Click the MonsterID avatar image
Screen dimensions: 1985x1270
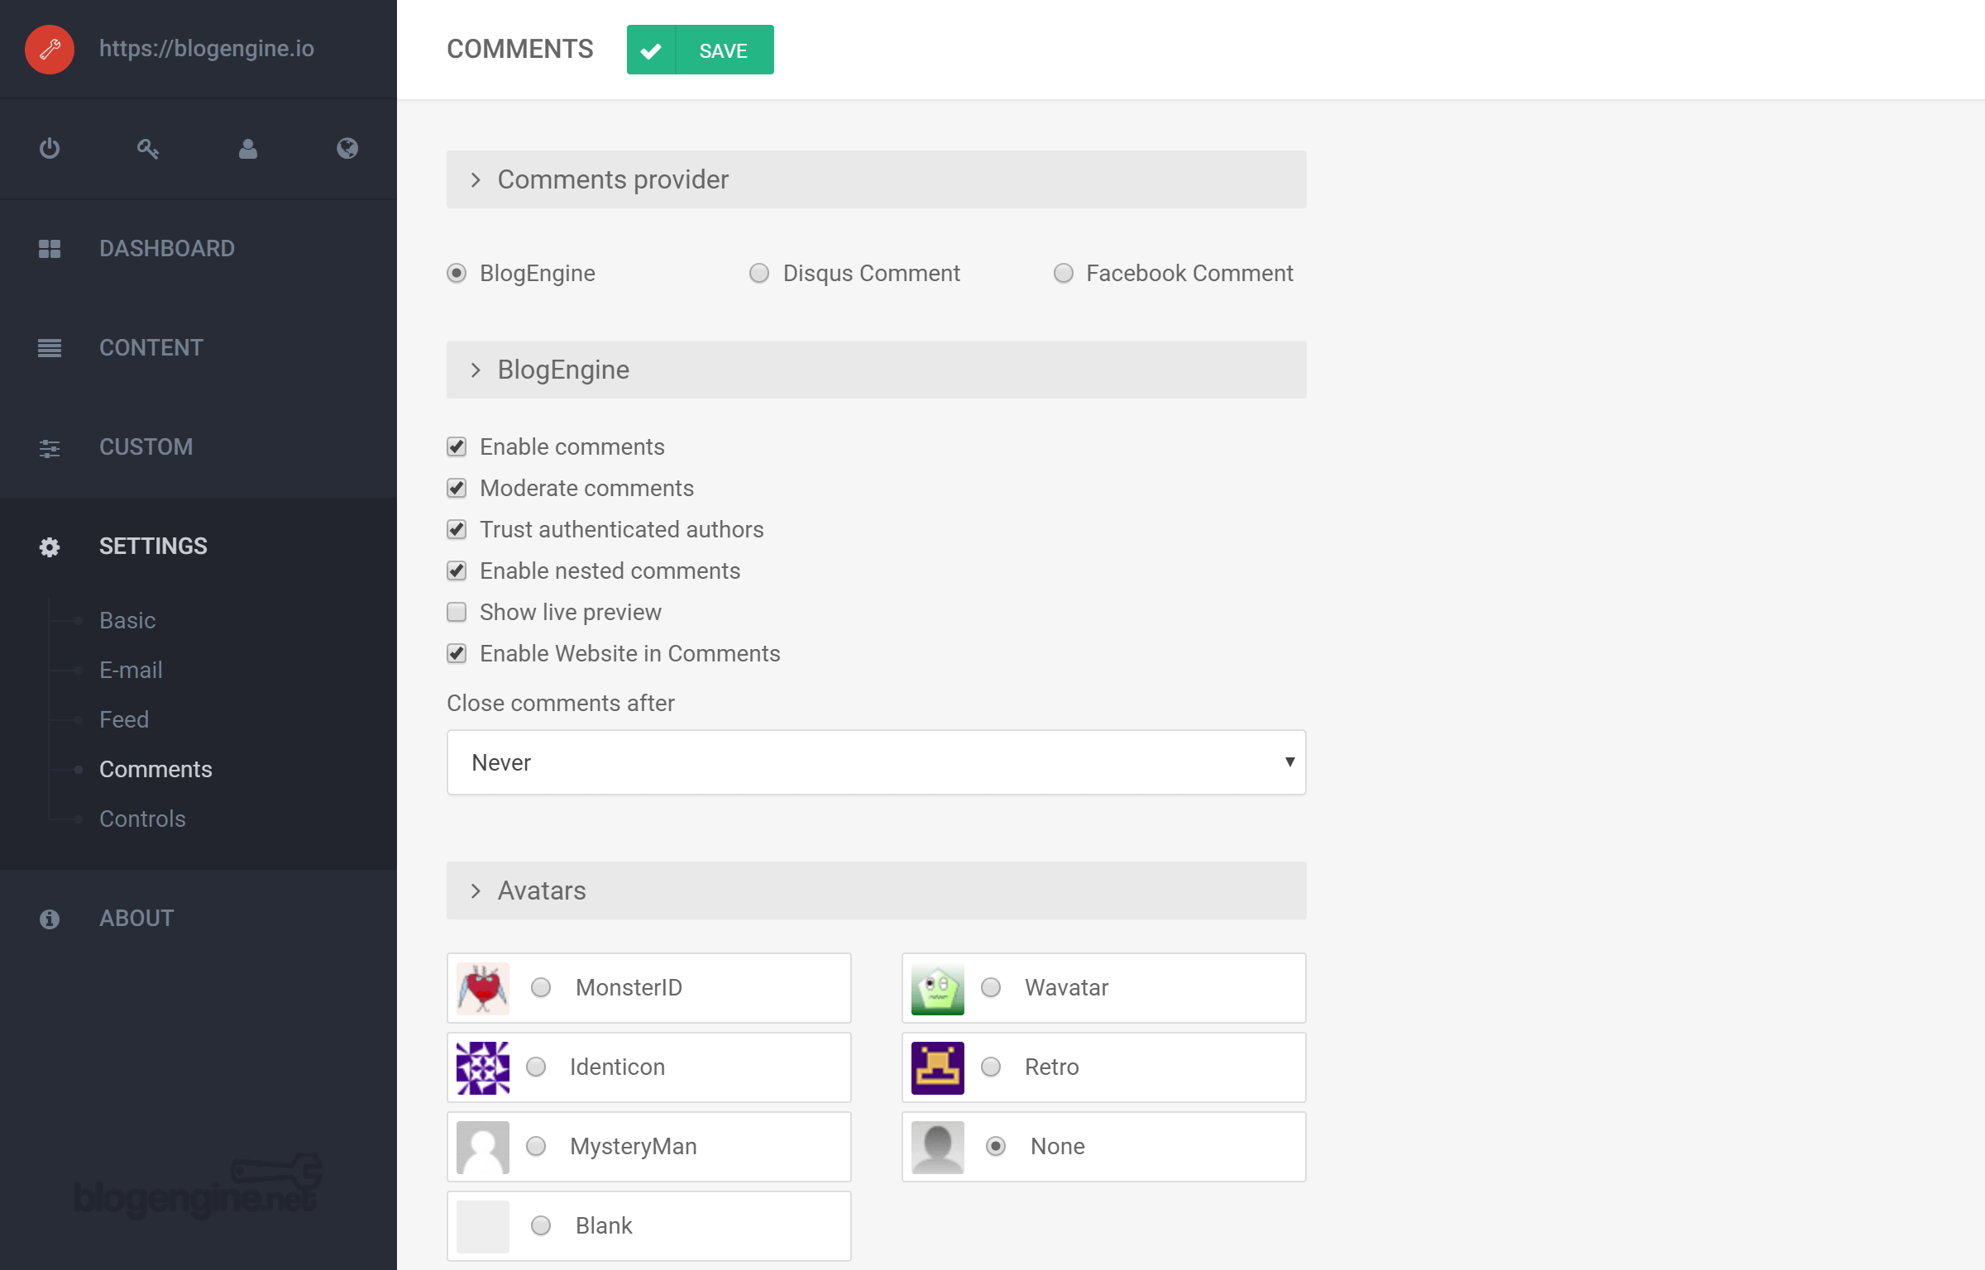(x=483, y=988)
